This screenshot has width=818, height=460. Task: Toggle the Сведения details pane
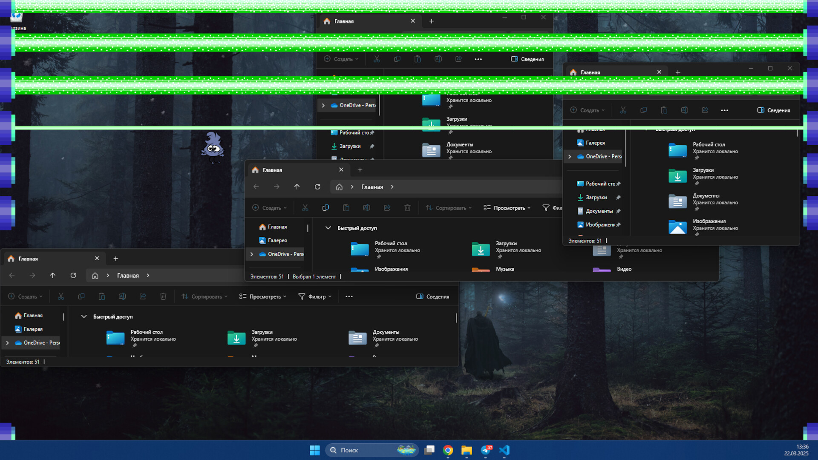point(433,296)
